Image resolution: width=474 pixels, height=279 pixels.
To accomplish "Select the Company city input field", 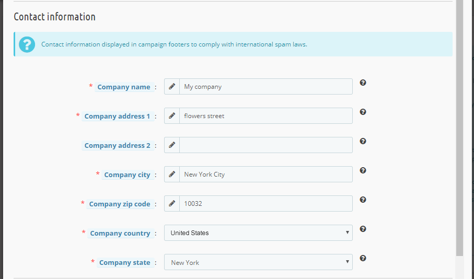I will point(265,174).
